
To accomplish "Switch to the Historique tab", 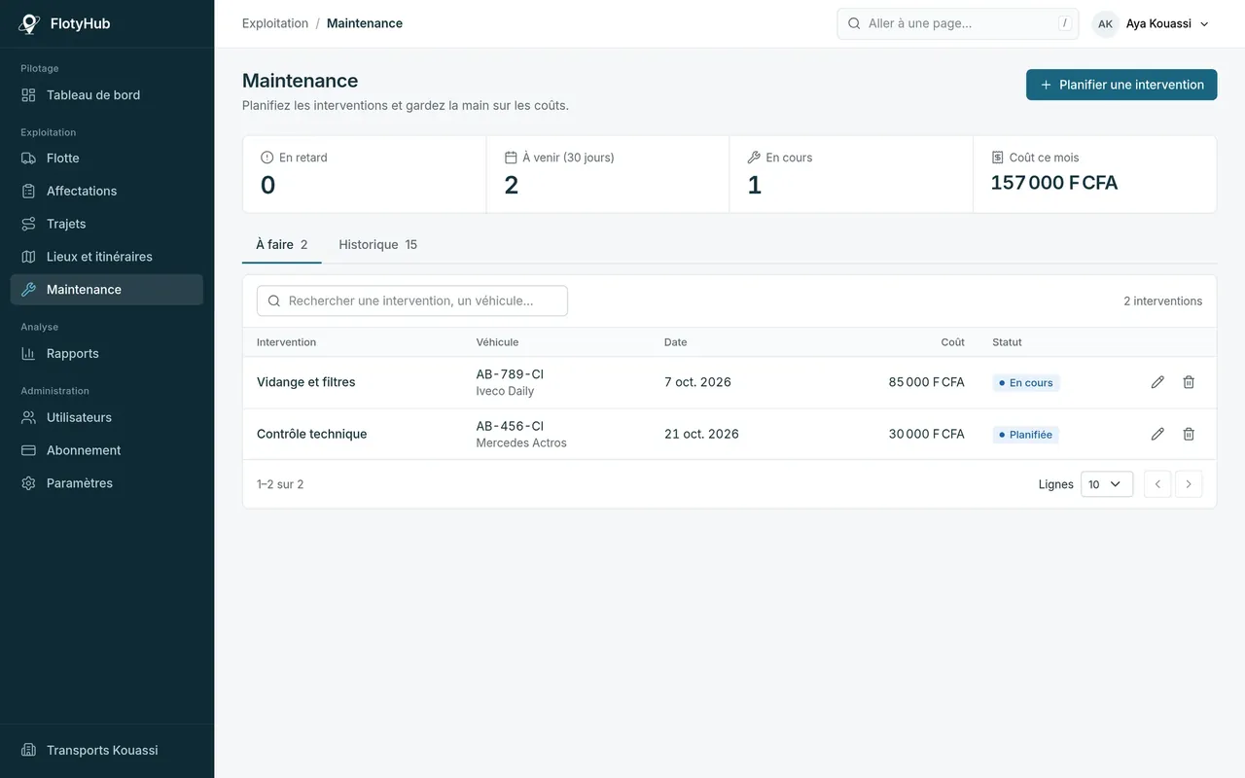I will 377,245.
